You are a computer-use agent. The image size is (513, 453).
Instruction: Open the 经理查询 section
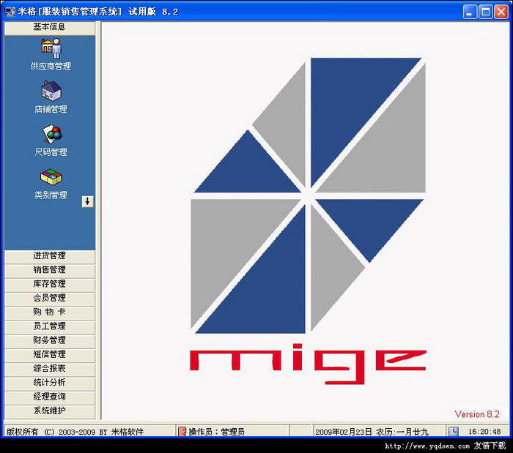pyautogui.click(x=50, y=397)
